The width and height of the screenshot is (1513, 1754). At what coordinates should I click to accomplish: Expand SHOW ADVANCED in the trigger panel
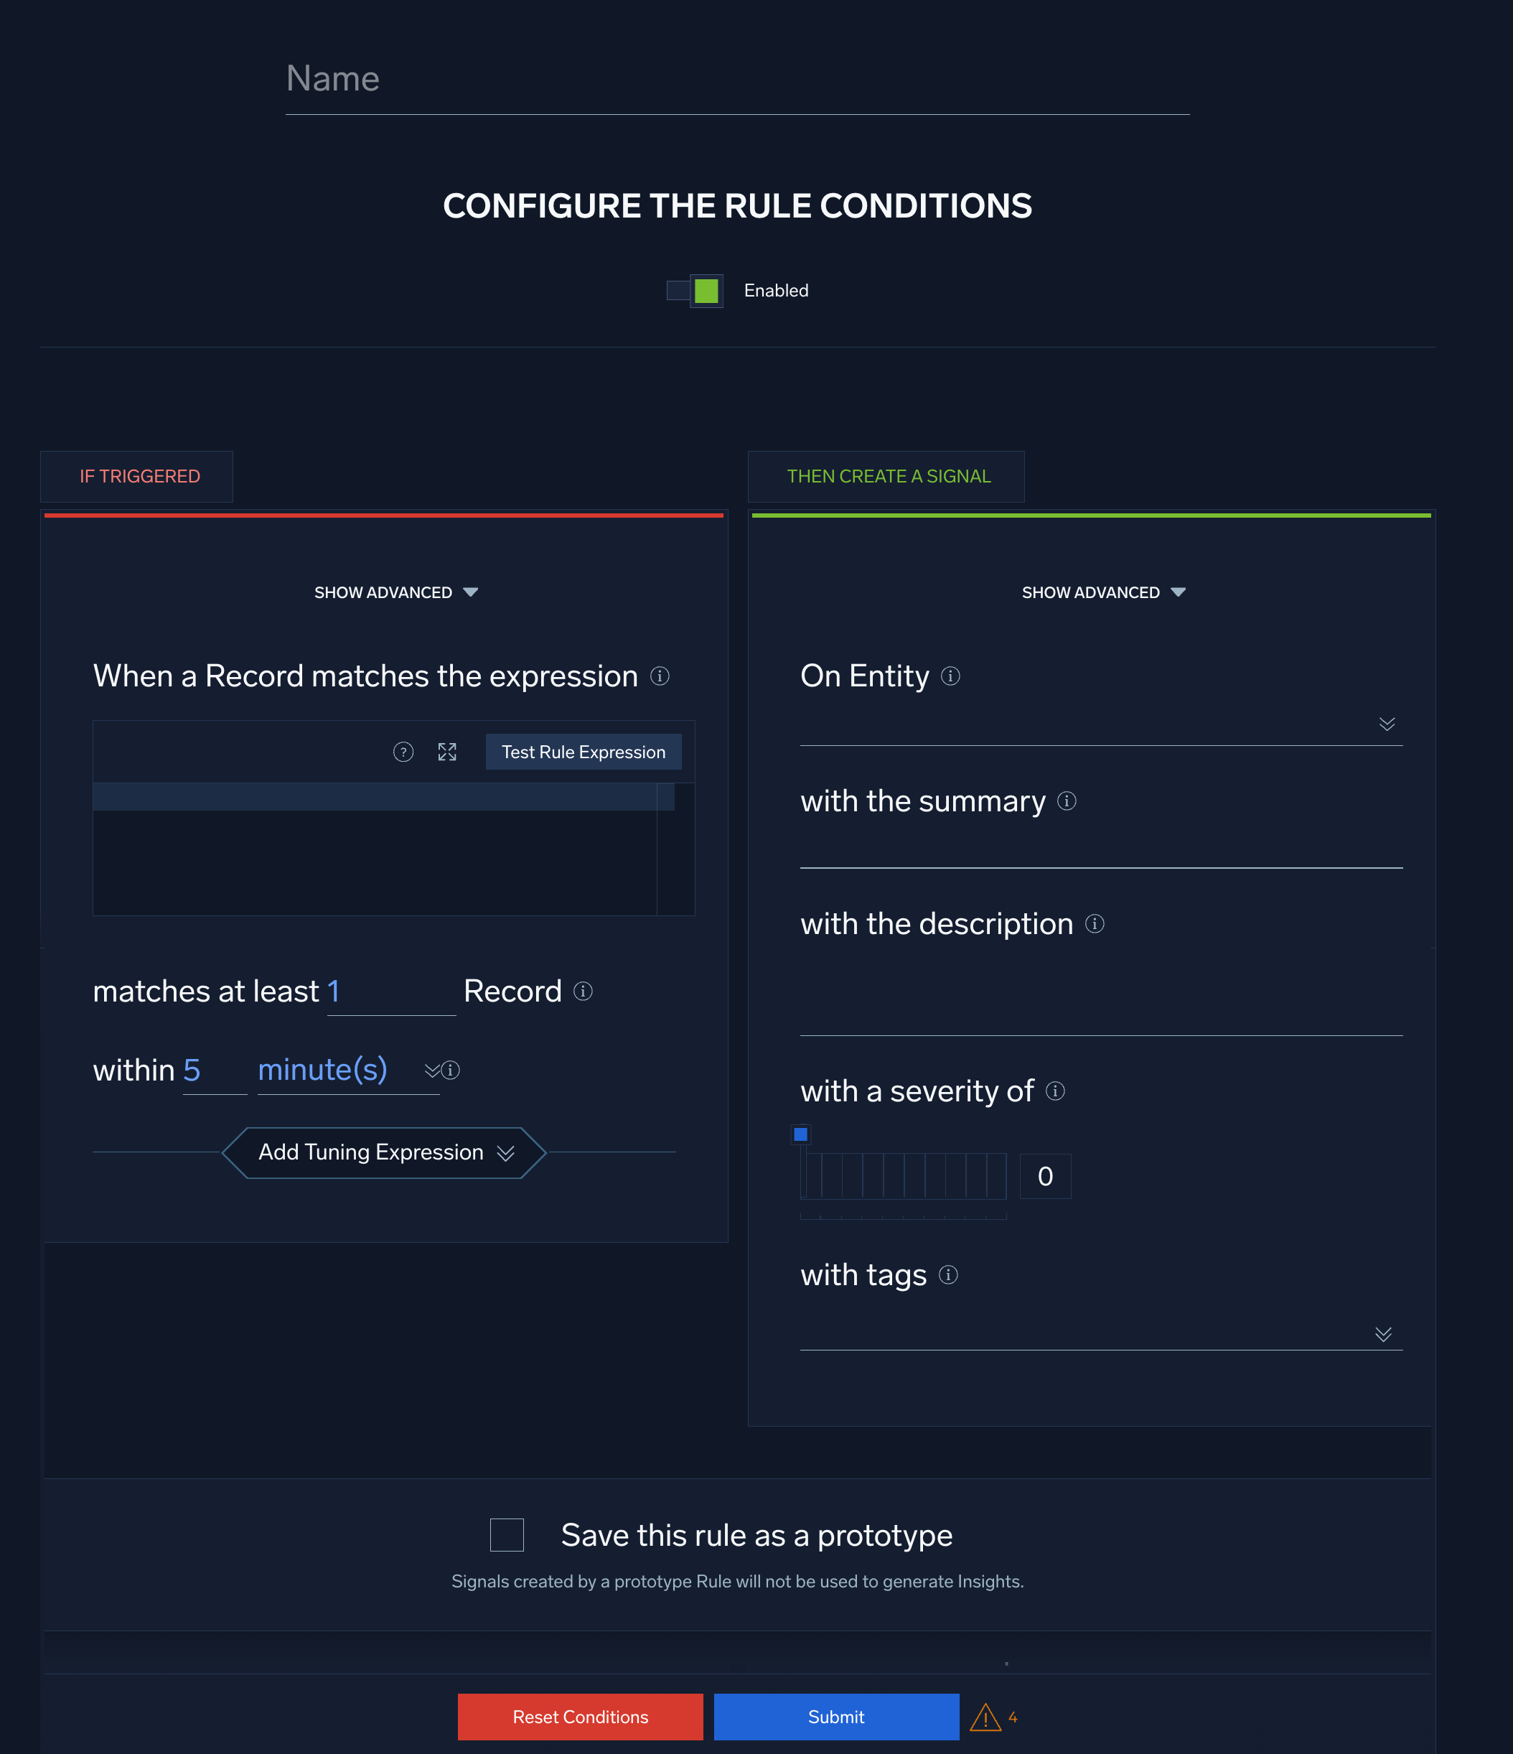coord(396,592)
